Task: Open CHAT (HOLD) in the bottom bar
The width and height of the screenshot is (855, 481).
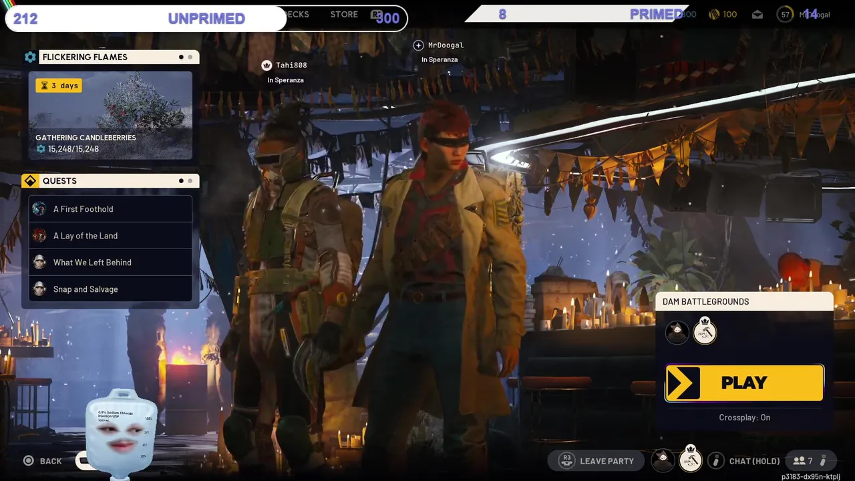Action: (754, 461)
